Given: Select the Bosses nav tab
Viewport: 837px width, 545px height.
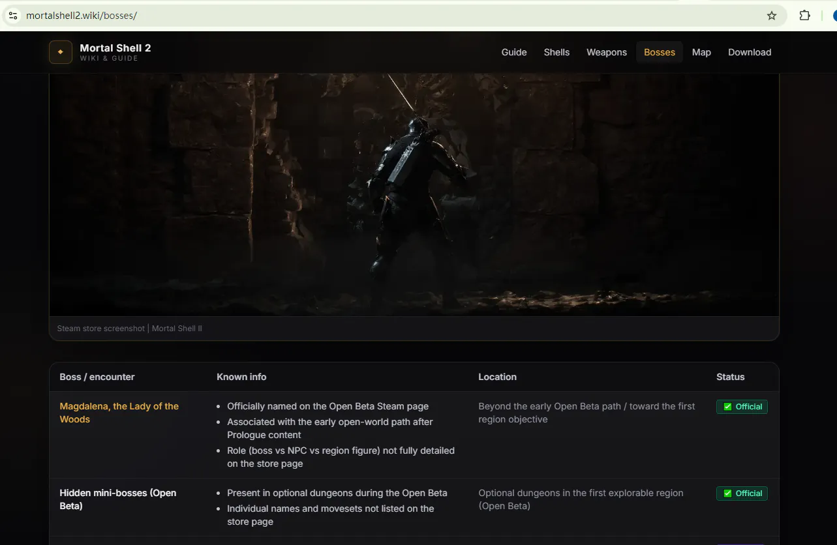Looking at the screenshot, I should point(660,52).
